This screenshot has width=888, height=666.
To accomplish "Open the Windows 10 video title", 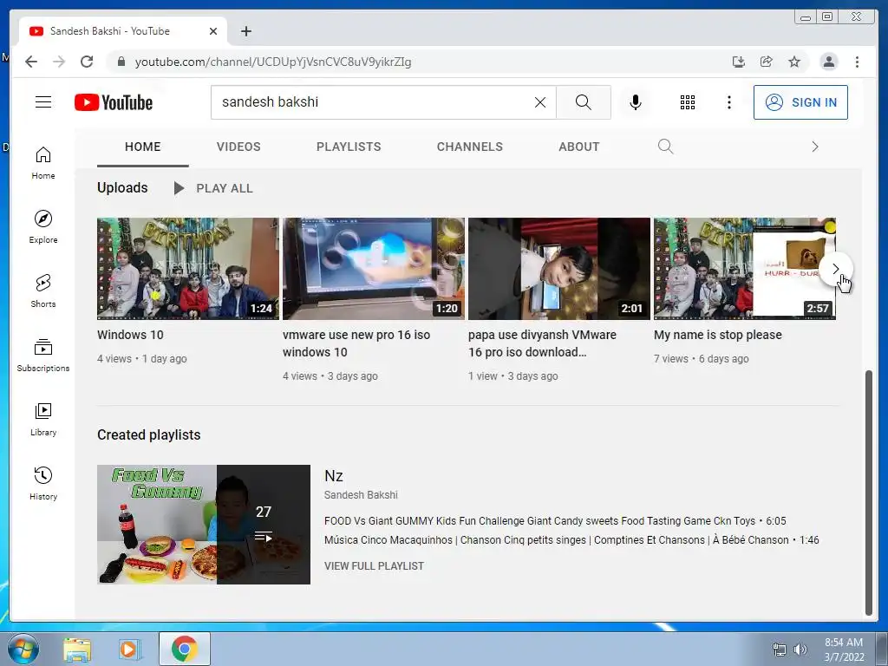I will (130, 335).
